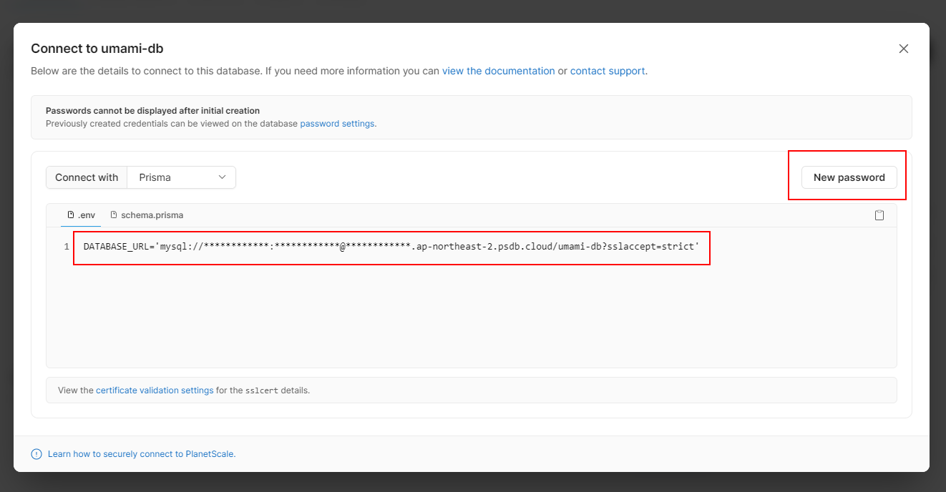This screenshot has height=492, width=946.
Task: Click the DATABASE_URL connection string line
Action: [391, 247]
